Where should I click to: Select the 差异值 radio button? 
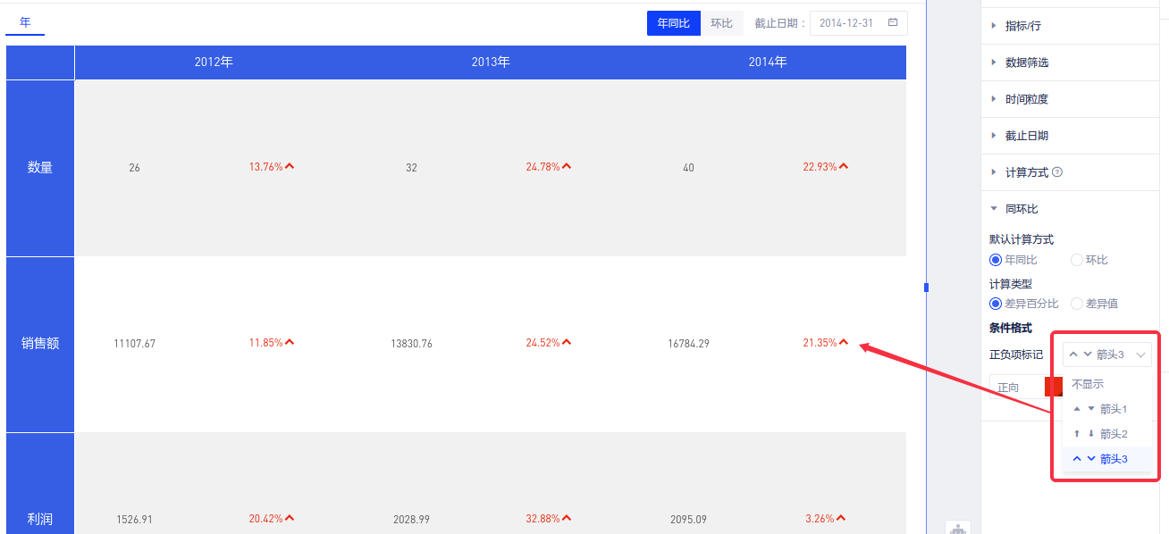1076,304
